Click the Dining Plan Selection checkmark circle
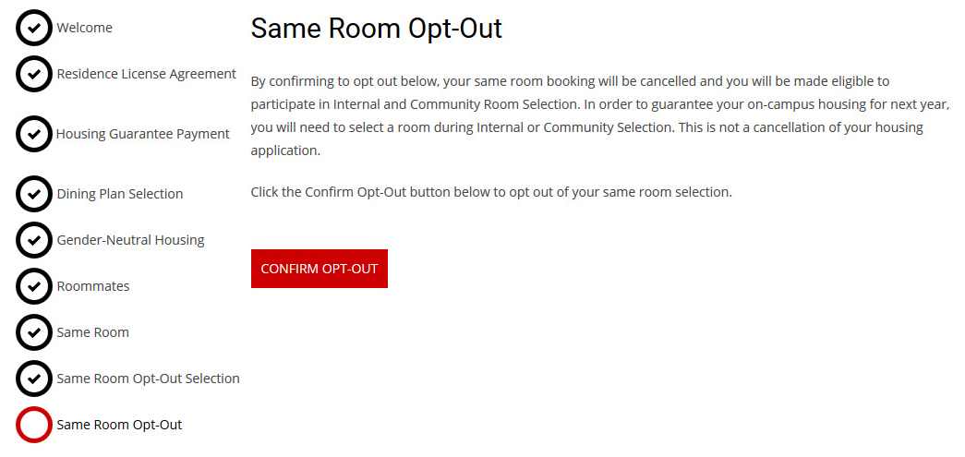This screenshot has width=965, height=457. pos(34,194)
